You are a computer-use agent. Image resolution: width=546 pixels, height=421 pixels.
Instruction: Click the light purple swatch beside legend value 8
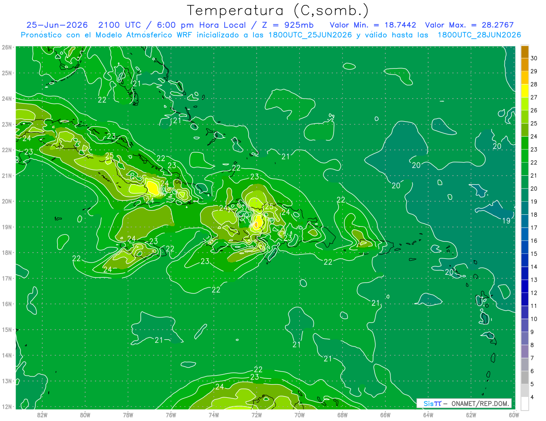pos(525,351)
